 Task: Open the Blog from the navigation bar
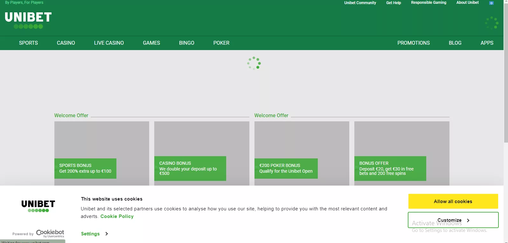[x=455, y=43]
